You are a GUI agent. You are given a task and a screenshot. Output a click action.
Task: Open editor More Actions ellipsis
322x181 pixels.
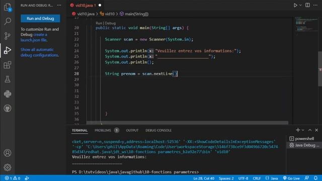coord(315,5)
